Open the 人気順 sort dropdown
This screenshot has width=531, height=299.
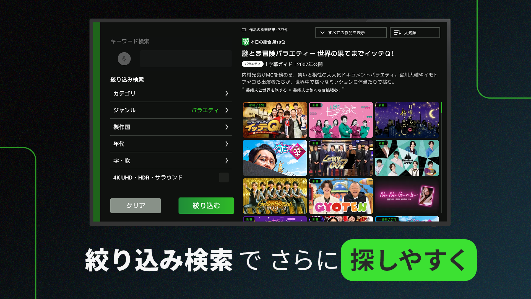pyautogui.click(x=415, y=33)
